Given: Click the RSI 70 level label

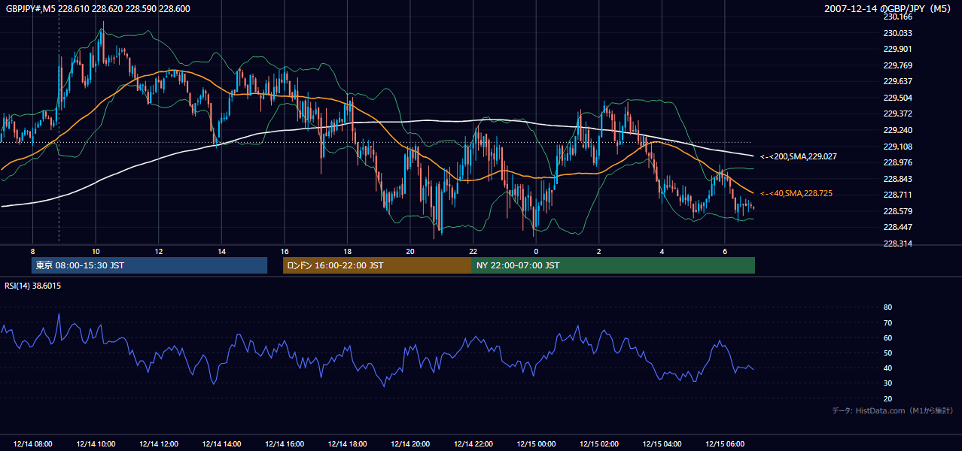Looking at the screenshot, I should [887, 322].
